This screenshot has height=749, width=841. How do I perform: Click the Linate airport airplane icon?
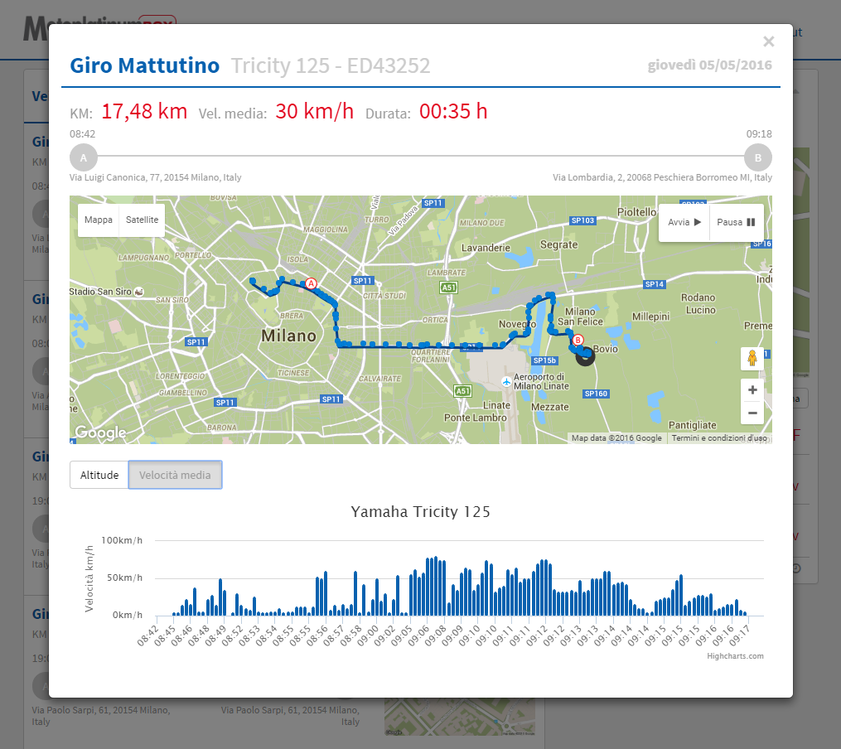coord(506,382)
